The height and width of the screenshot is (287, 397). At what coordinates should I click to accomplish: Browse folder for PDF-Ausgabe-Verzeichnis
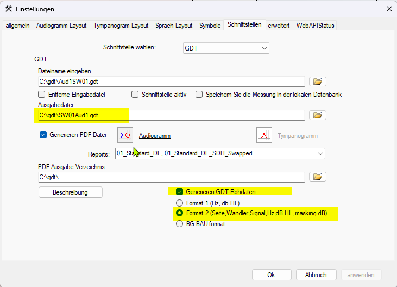[x=317, y=177]
